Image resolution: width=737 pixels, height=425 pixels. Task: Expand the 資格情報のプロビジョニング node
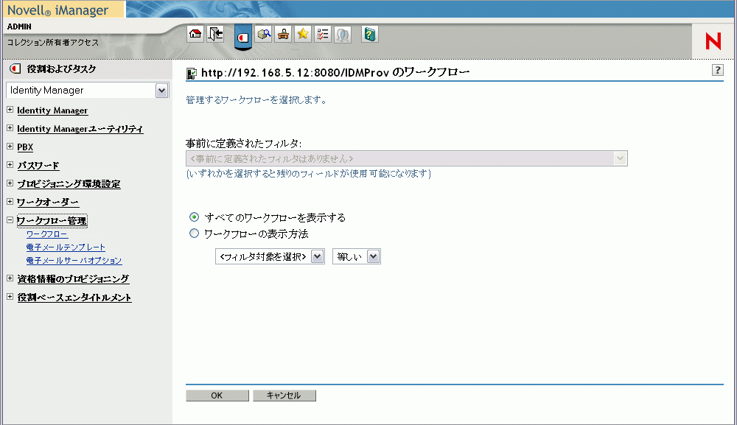click(x=10, y=278)
